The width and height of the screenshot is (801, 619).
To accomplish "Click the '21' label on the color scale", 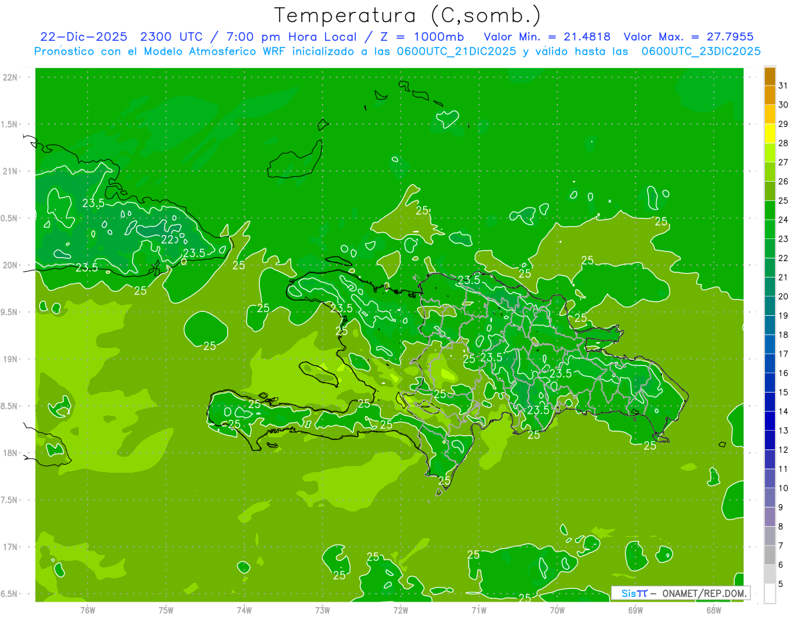I will pos(784,277).
